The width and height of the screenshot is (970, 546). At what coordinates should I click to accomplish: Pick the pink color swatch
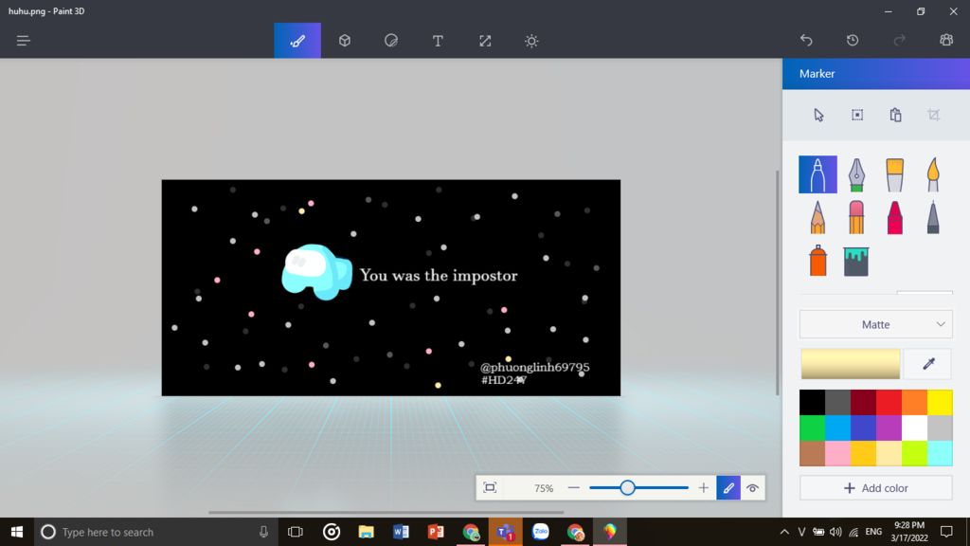pos(837,453)
